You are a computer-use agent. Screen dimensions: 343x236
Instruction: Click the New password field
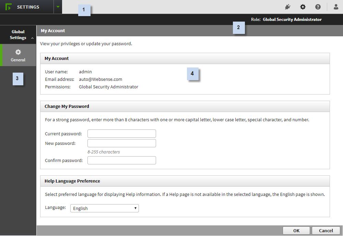pos(122,143)
